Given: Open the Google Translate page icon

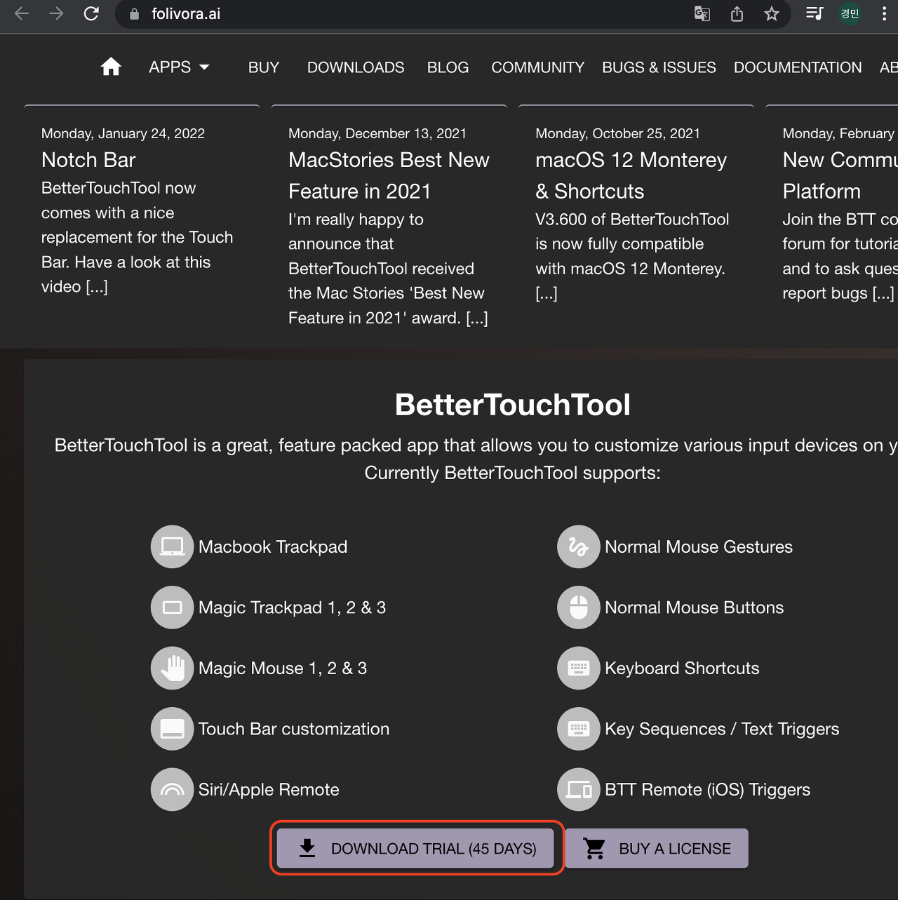Looking at the screenshot, I should [702, 13].
